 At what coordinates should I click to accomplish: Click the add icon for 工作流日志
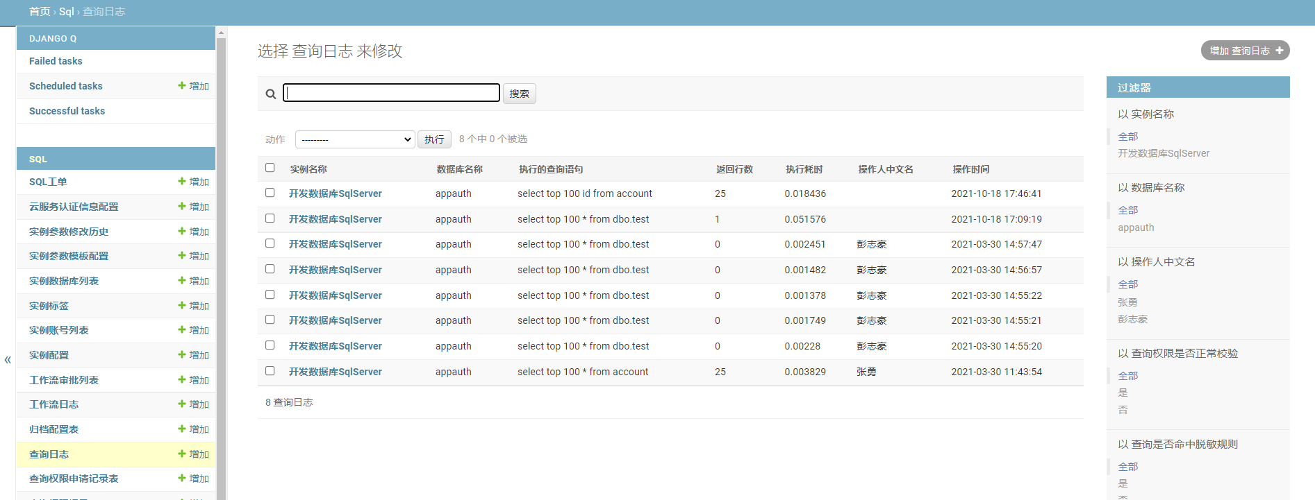[182, 404]
